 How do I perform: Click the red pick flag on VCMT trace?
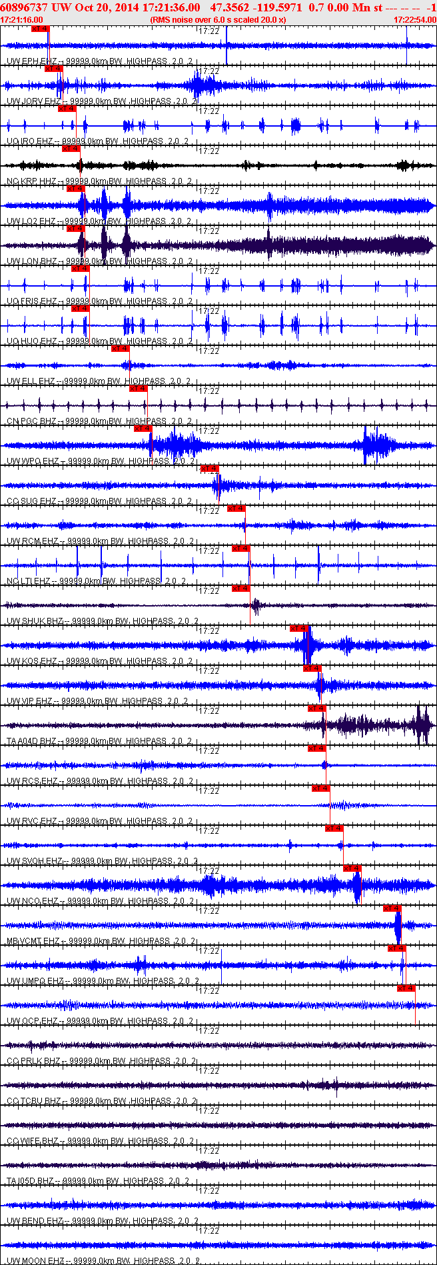(x=392, y=908)
